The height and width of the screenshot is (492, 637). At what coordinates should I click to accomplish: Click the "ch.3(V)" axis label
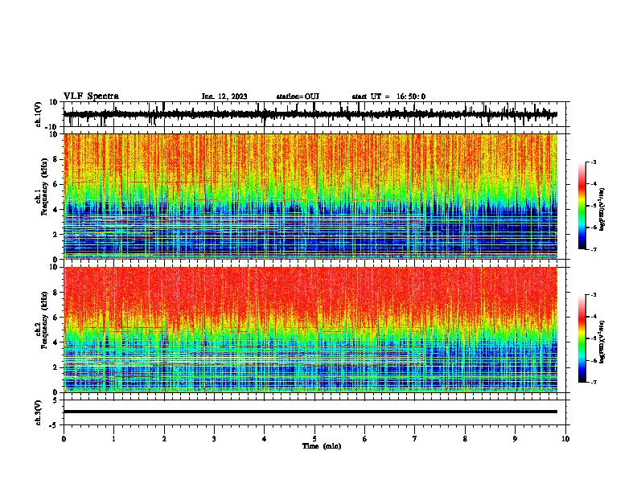(39, 412)
